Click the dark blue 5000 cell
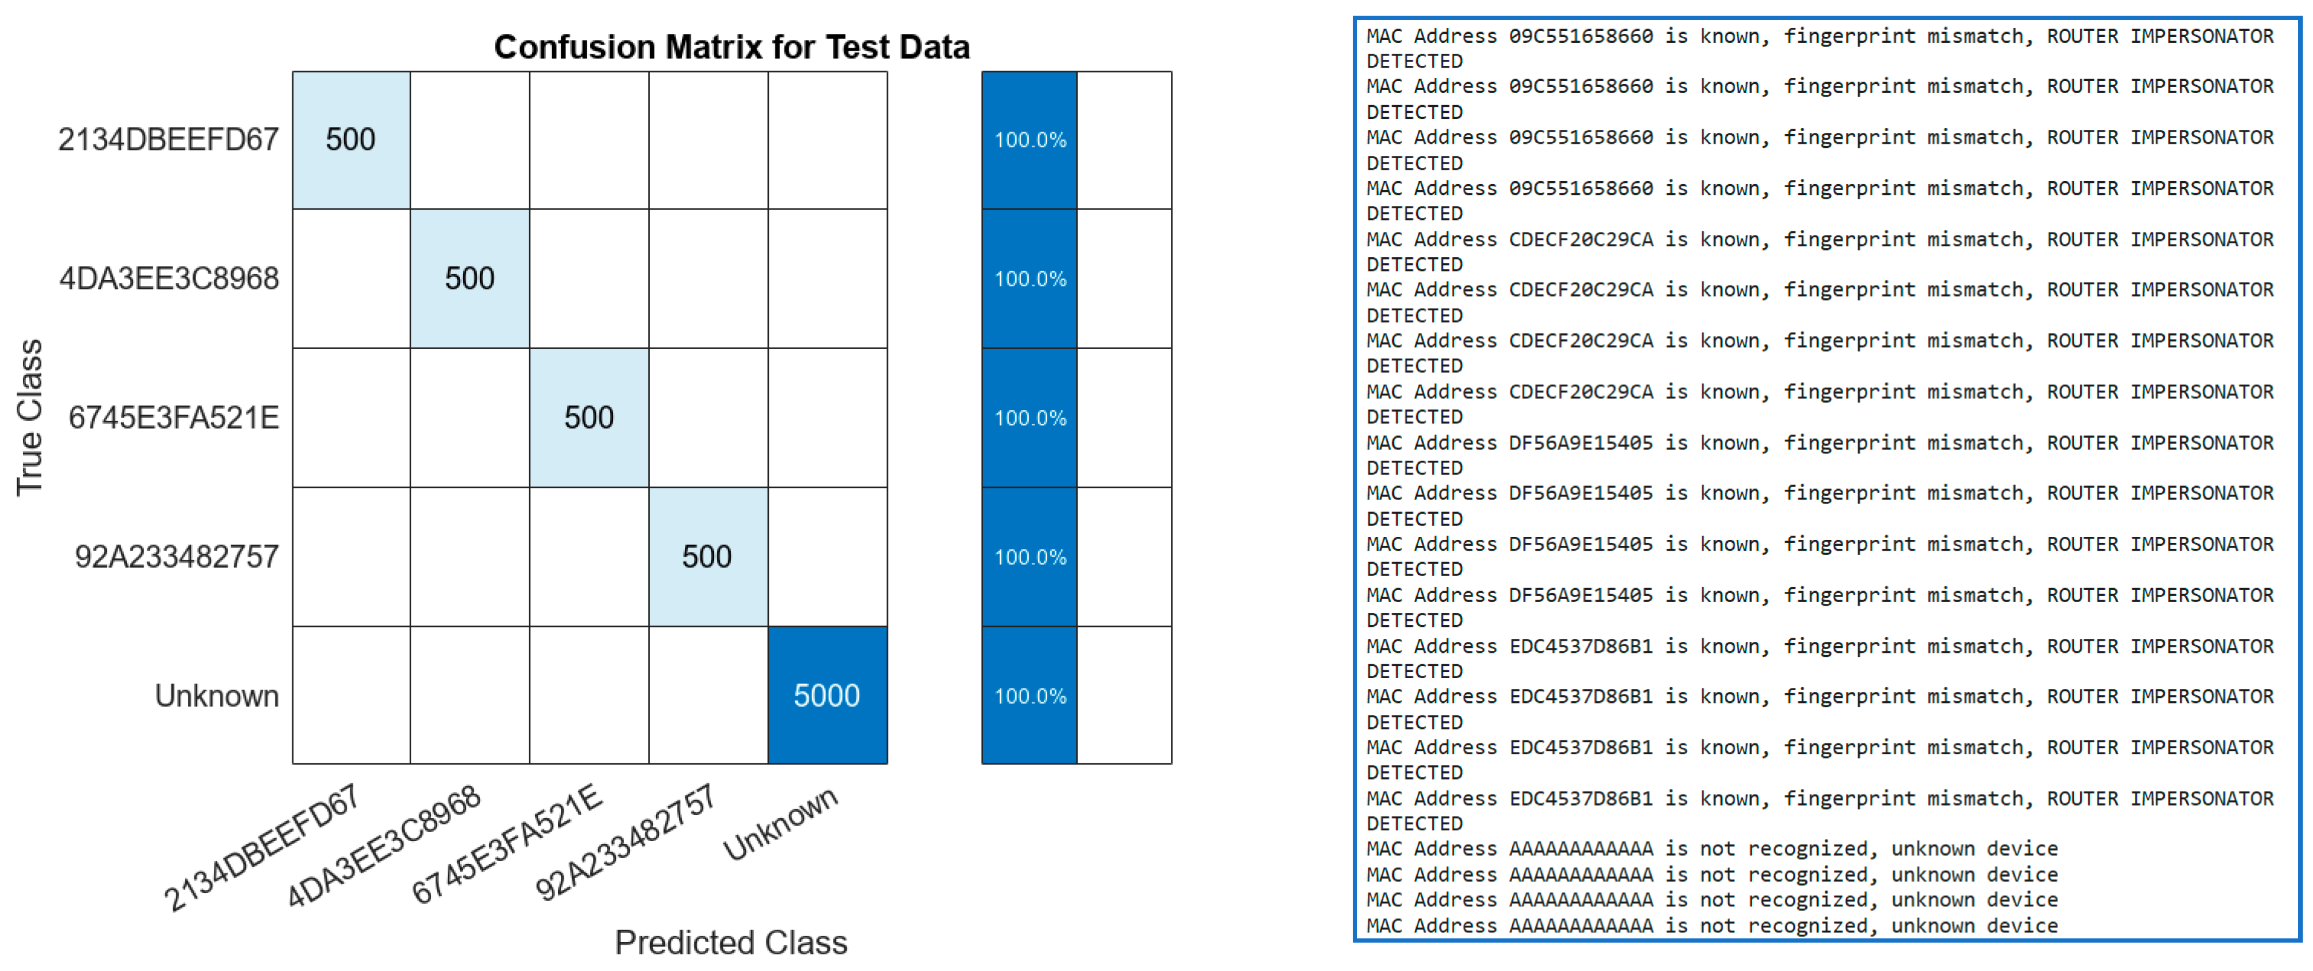The height and width of the screenshot is (971, 2313). tap(827, 696)
